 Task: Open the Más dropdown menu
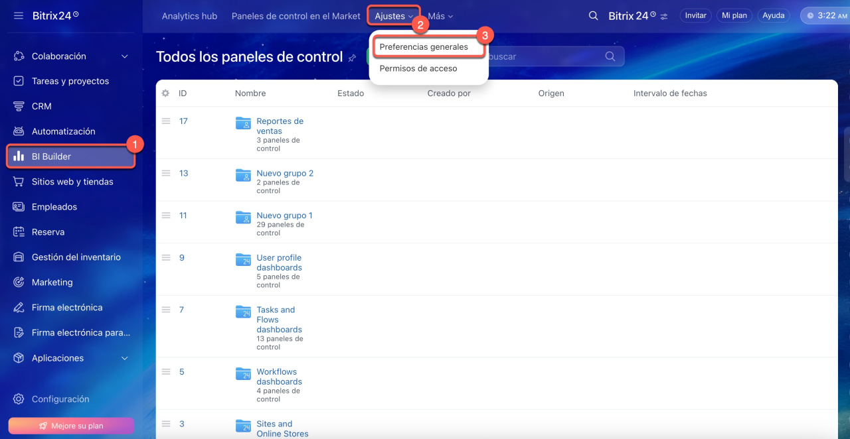440,16
